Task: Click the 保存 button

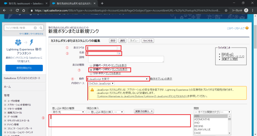Action: click(x=113, y=41)
